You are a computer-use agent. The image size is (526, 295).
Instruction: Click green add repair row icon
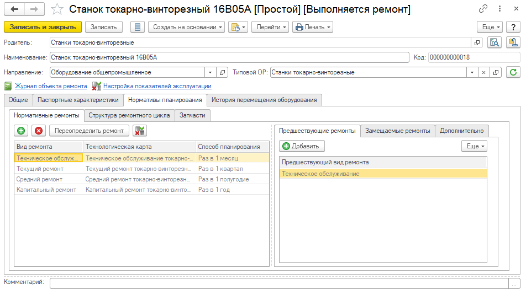[x=22, y=131]
